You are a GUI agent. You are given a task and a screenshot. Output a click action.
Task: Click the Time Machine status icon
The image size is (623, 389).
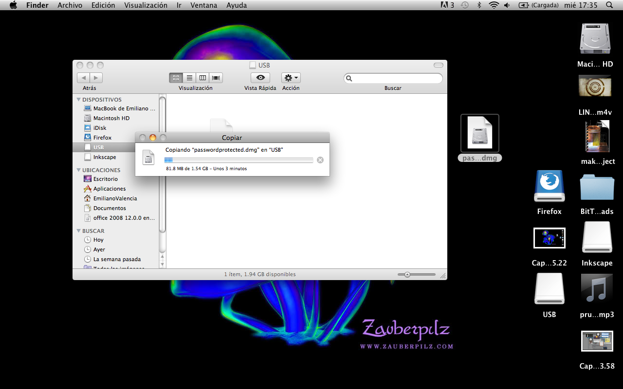pyautogui.click(x=465, y=5)
